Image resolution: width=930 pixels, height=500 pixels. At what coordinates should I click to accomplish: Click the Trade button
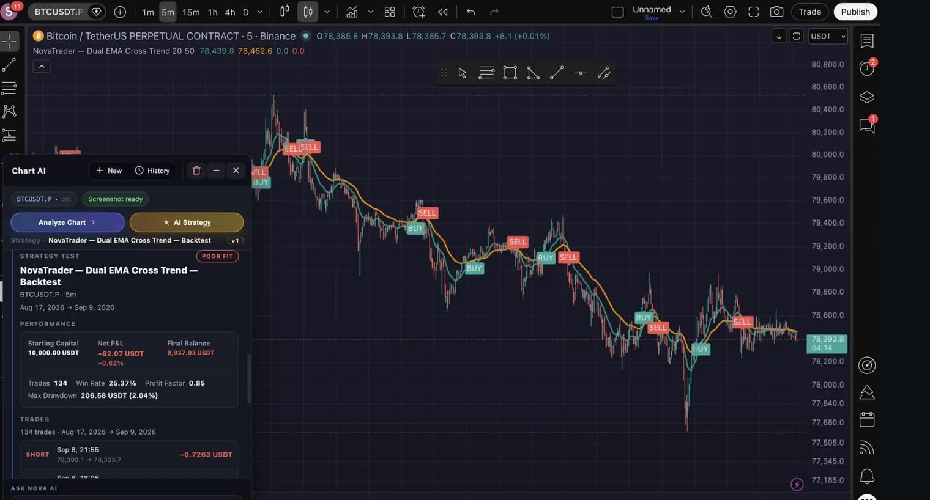pos(809,12)
